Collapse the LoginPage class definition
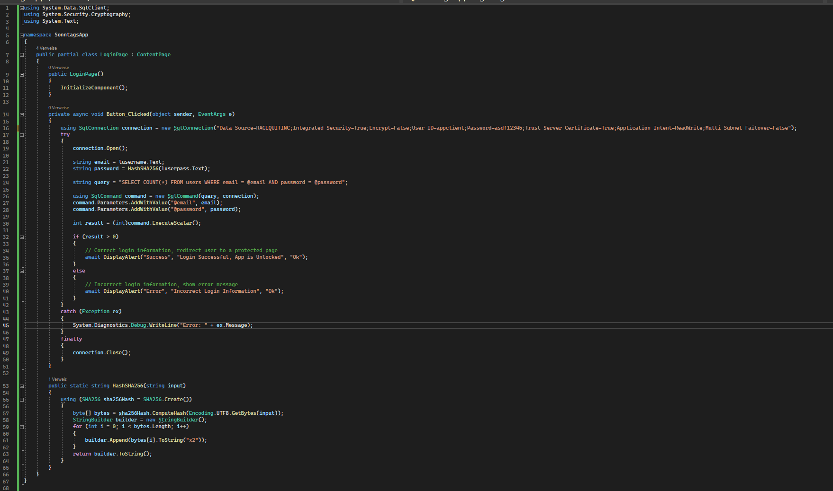This screenshot has width=833, height=491. 22,55
